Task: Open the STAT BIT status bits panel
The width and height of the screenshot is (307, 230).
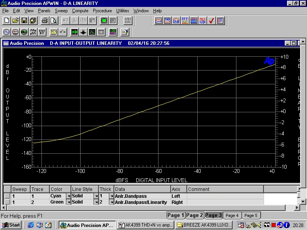Action: tap(42, 32)
